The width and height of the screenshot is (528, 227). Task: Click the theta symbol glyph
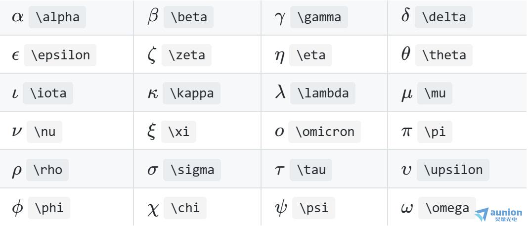[406, 54]
